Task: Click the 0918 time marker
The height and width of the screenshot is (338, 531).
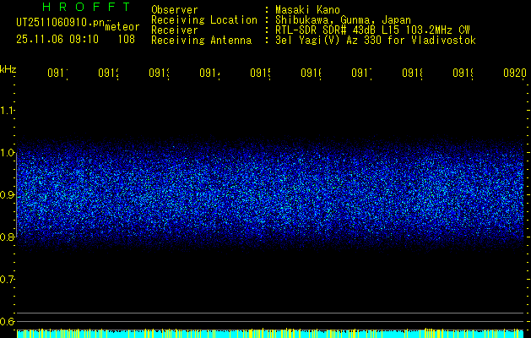Action: pos(412,73)
